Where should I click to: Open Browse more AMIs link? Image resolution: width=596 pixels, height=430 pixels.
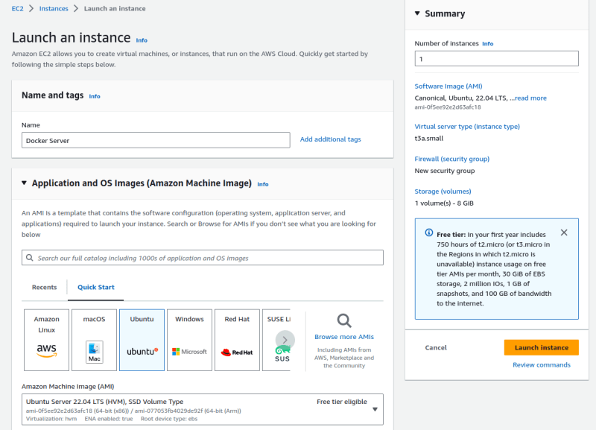click(x=344, y=337)
